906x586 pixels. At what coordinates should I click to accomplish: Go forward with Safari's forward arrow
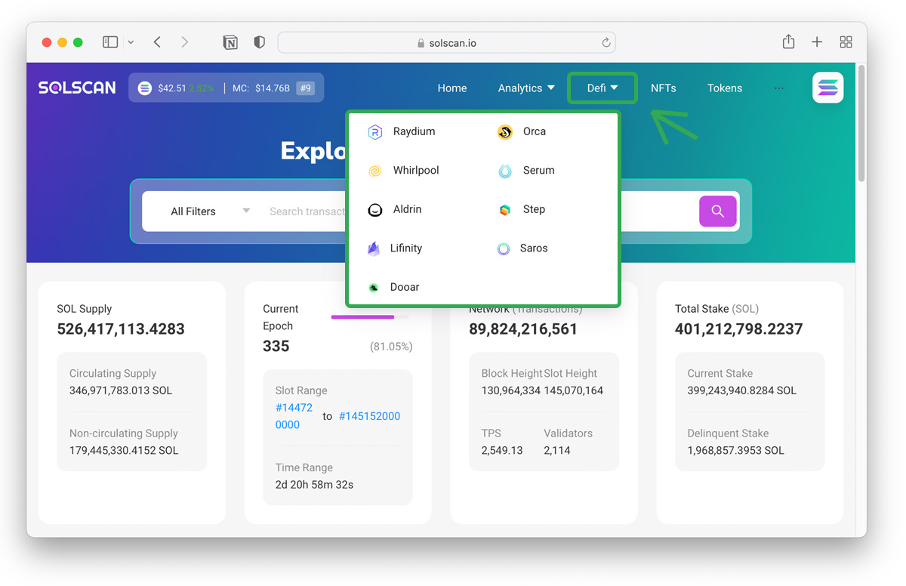pyautogui.click(x=185, y=42)
